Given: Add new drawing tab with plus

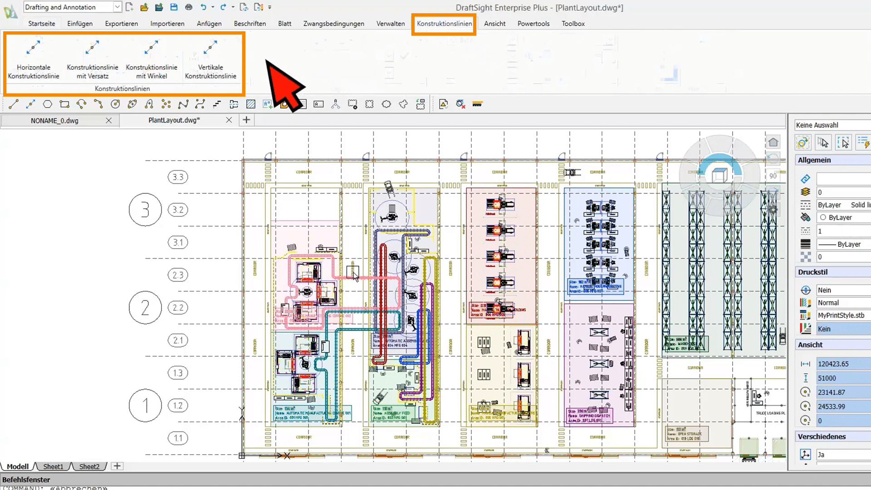Looking at the screenshot, I should coord(246,120).
